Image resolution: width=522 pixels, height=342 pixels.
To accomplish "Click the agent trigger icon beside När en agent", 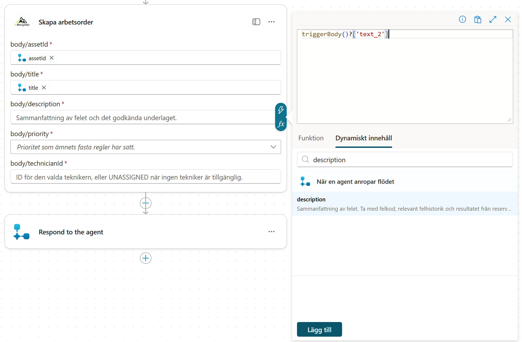I will [x=305, y=182].
